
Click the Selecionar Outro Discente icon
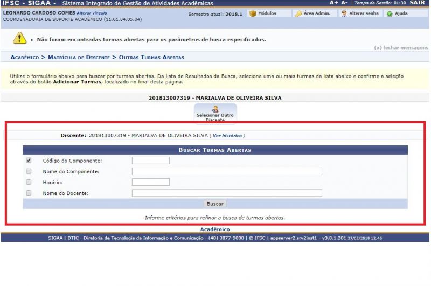click(215, 109)
